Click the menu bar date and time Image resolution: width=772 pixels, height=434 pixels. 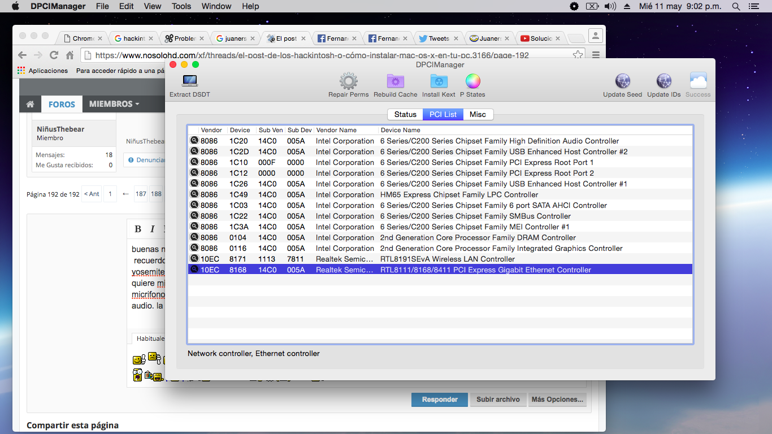(x=680, y=6)
